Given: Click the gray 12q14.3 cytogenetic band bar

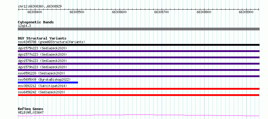Looking at the screenshot, I should pos(139,29).
